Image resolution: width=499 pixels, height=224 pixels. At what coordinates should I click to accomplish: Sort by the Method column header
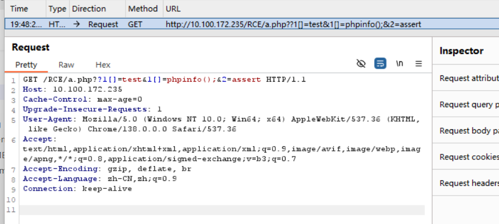143,9
